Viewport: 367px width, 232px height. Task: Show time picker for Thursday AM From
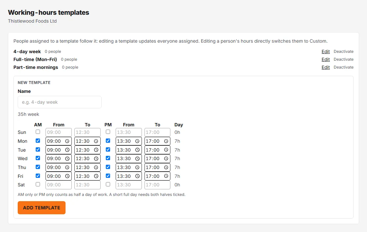[67, 167]
